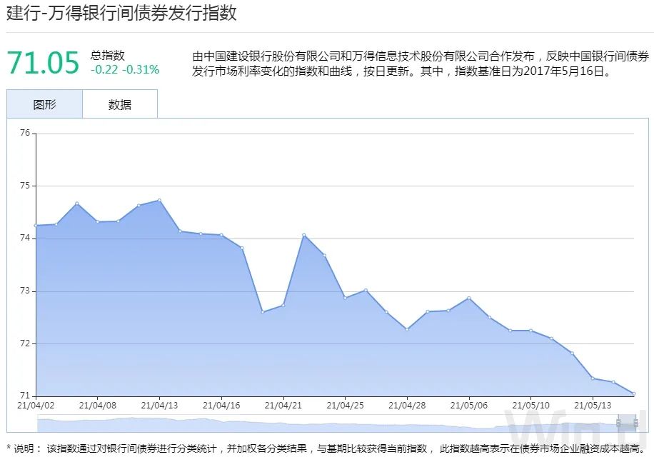This screenshot has height=457, width=654.
Task: Click the 21/04/13 x-axis label
Action: point(159,406)
